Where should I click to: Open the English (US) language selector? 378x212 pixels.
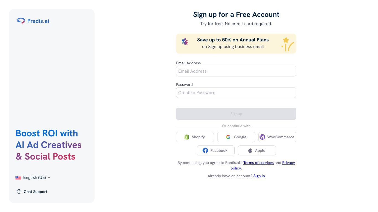33,177
